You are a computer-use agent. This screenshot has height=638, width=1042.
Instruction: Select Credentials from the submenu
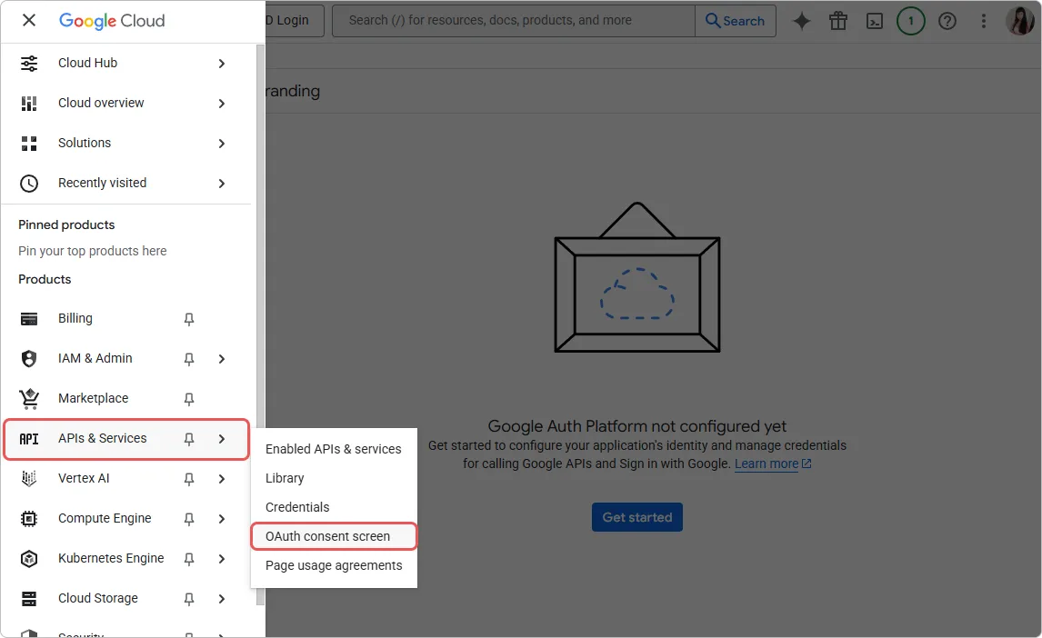(x=296, y=506)
